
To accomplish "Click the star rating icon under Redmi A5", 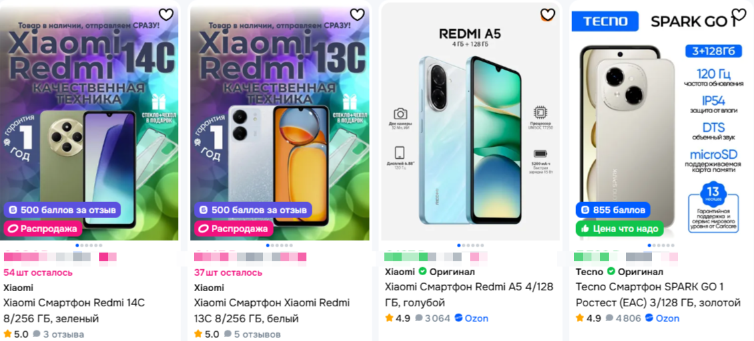I will pos(389,318).
